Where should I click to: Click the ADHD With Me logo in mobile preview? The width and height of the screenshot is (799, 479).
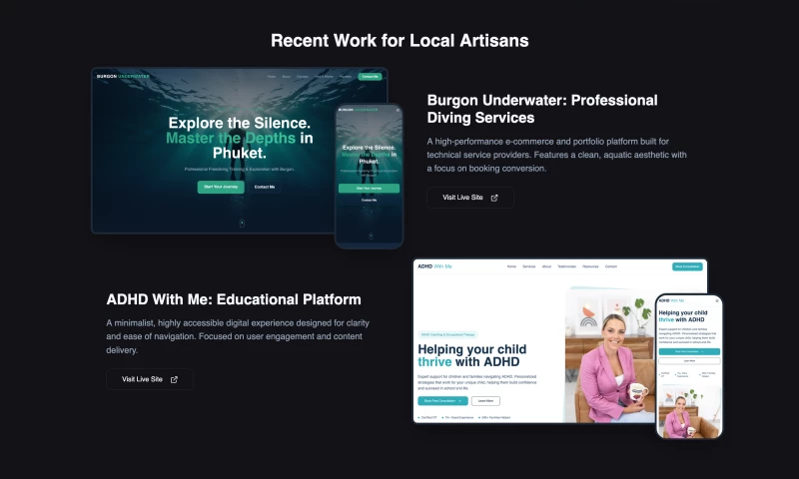tap(671, 299)
